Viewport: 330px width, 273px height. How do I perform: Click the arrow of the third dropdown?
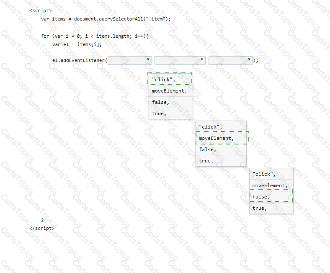pos(249,59)
